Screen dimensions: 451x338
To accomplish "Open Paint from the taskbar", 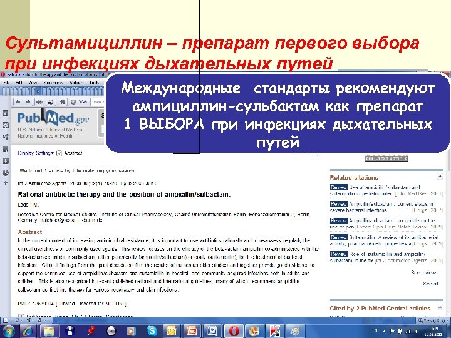I will tap(295, 331).
